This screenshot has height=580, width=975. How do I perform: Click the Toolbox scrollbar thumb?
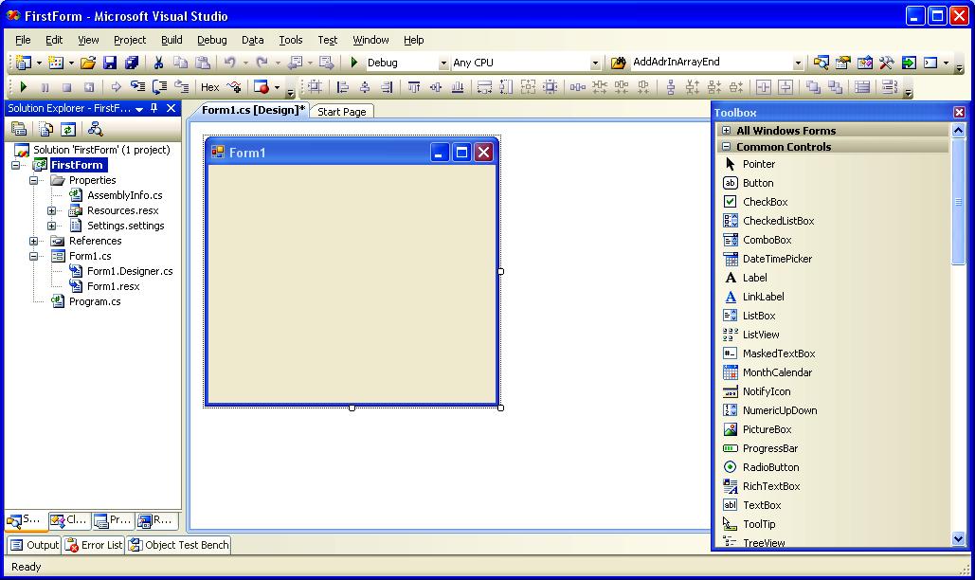[958, 202]
